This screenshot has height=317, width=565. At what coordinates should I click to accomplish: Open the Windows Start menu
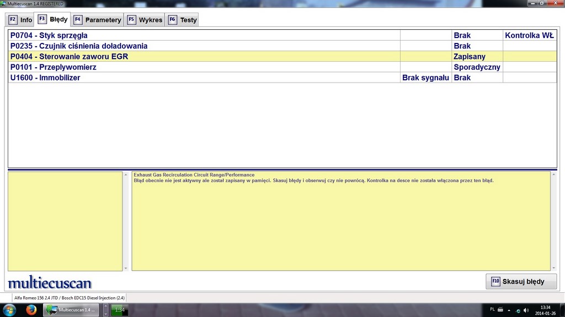pos(9,310)
